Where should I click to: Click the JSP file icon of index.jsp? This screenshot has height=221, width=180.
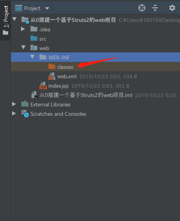pos(43,86)
